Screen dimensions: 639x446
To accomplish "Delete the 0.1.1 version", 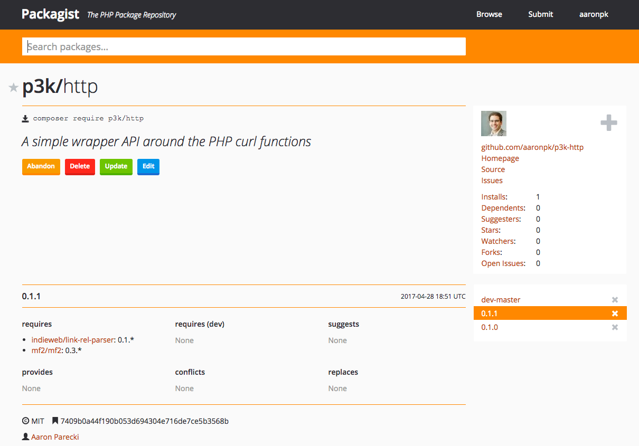I will click(x=615, y=314).
